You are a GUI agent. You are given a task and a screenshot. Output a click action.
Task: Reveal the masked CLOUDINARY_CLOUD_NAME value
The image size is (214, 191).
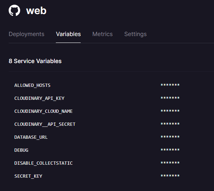pos(170,111)
